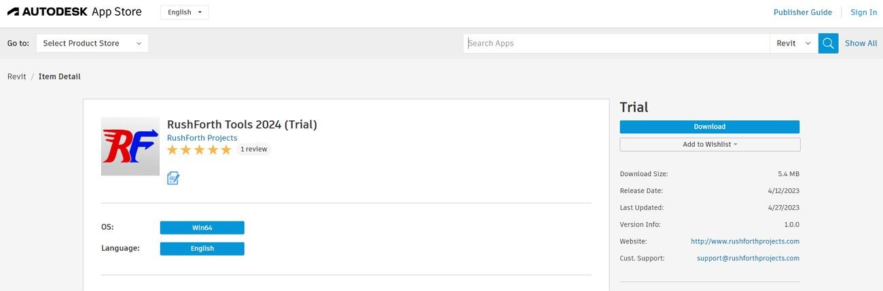Screen dimensions: 883x291
Task: View the 1 review badge
Action: pos(253,150)
